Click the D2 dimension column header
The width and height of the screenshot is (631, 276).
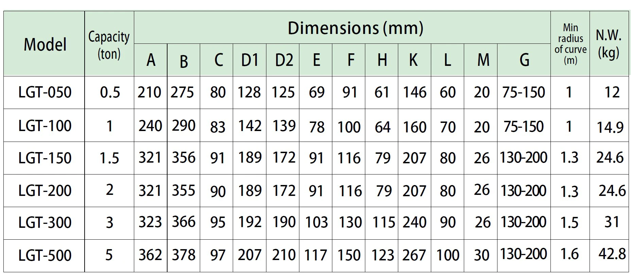tap(284, 60)
